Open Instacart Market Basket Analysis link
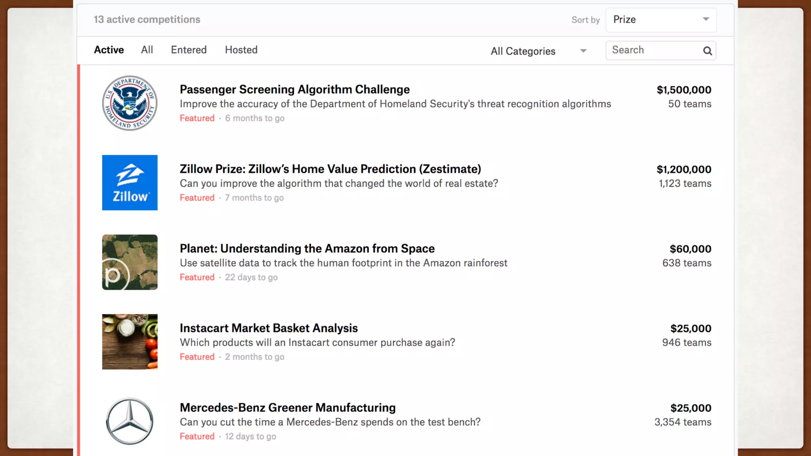The image size is (811, 456). (268, 328)
